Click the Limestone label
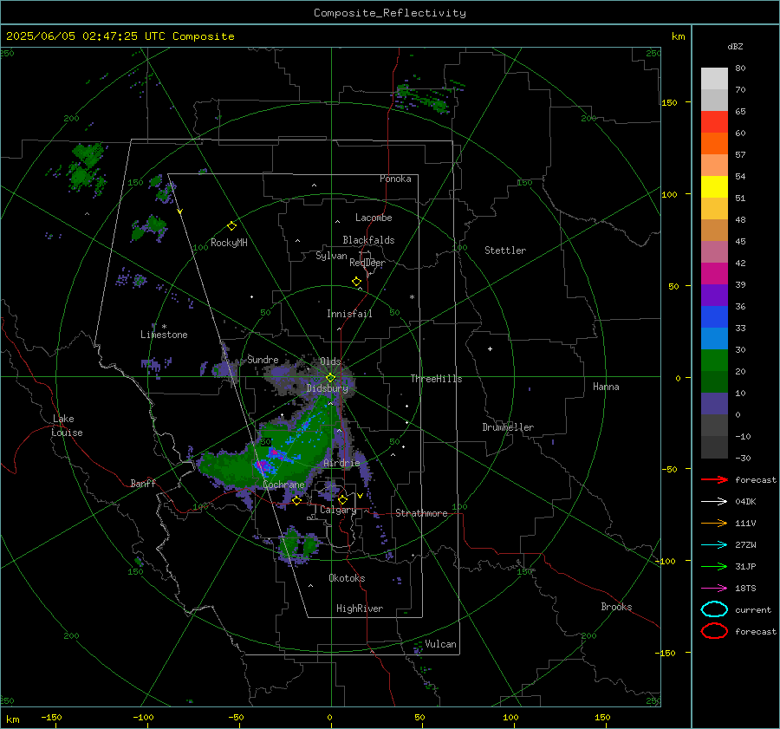The height and width of the screenshot is (729, 780). click(x=164, y=335)
